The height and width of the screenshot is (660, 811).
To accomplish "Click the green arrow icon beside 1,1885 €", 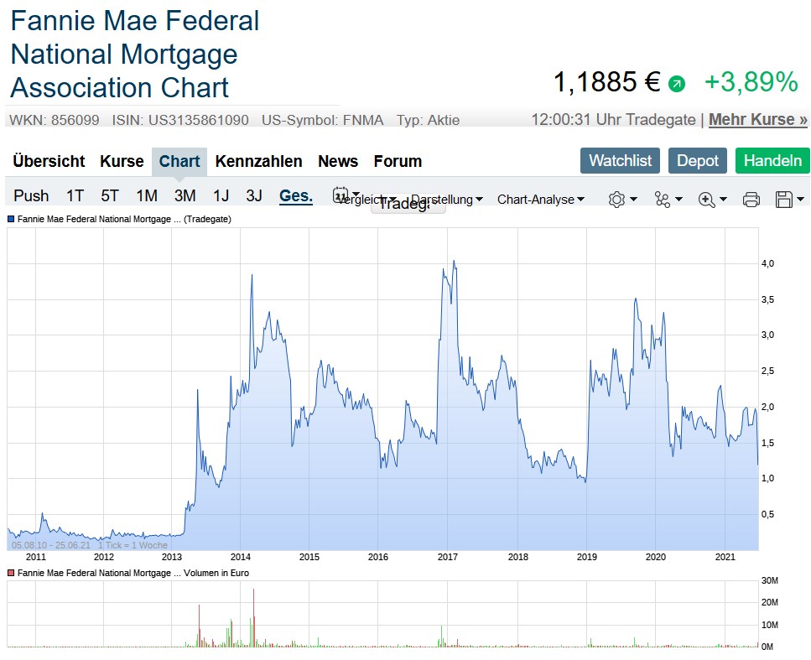I will 677,84.
